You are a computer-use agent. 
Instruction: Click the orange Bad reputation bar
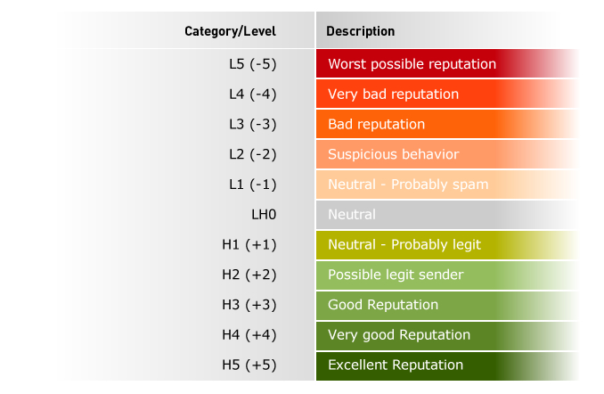[447, 124]
